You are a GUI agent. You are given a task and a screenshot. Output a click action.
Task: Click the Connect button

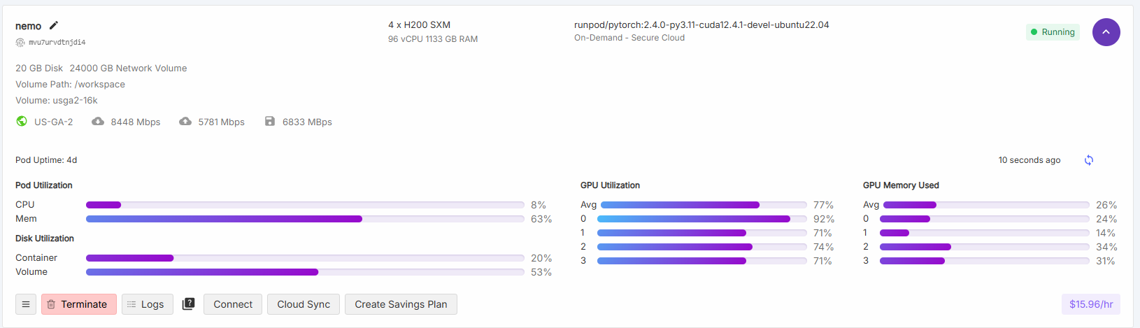click(233, 304)
